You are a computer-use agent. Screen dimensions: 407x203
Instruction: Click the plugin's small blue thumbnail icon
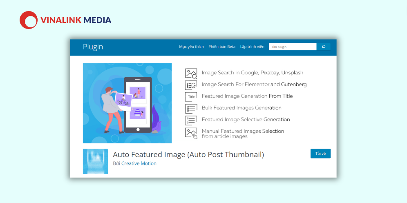96,161
